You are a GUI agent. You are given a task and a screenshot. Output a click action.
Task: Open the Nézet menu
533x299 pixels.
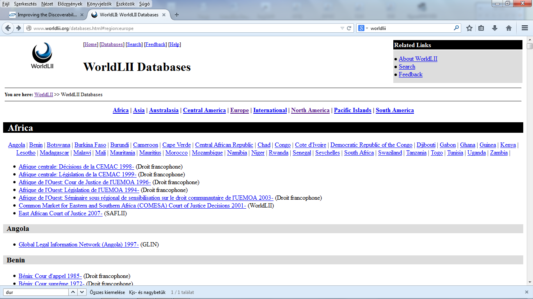[x=47, y=4]
